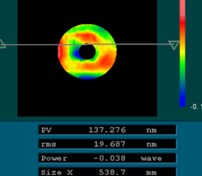Click the annular surface map image
The width and height of the screenshot is (202, 176).
tap(87, 52)
